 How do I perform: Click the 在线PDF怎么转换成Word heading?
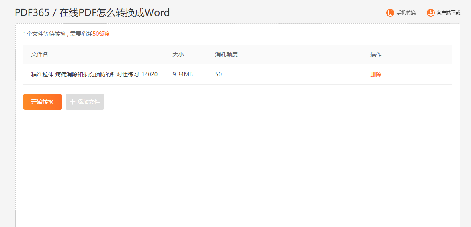[x=114, y=13]
